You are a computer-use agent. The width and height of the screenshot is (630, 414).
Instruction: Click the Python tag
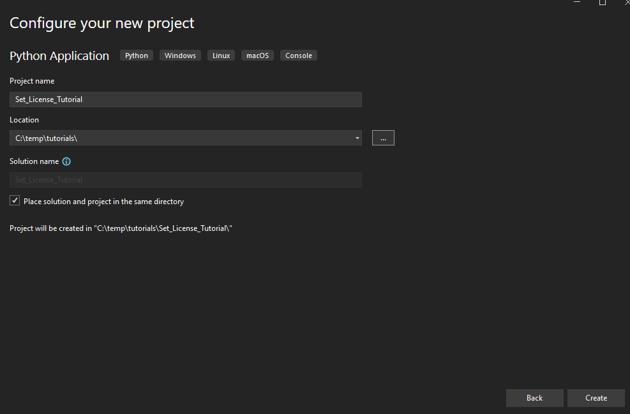point(136,55)
